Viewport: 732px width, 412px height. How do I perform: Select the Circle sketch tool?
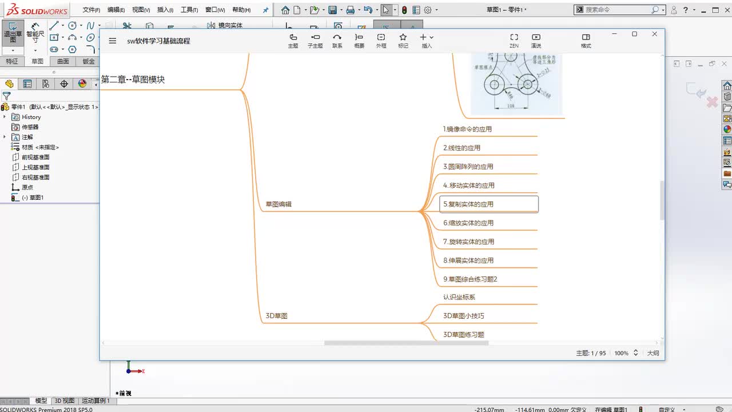coord(73,26)
